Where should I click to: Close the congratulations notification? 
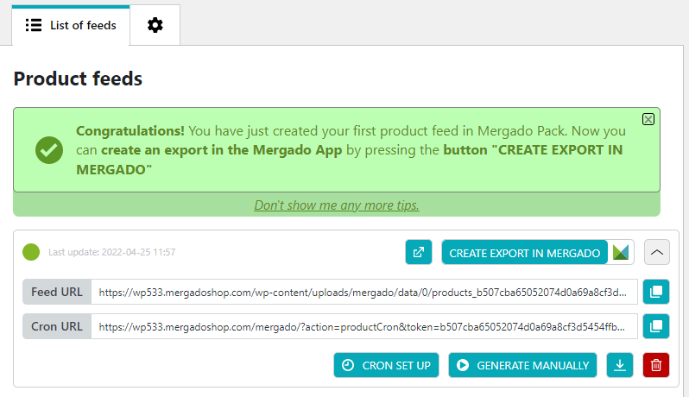[x=648, y=119]
